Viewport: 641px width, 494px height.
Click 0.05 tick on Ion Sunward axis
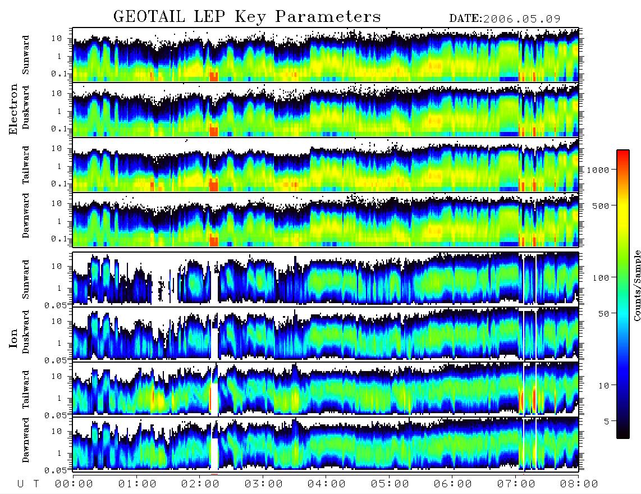click(x=56, y=305)
